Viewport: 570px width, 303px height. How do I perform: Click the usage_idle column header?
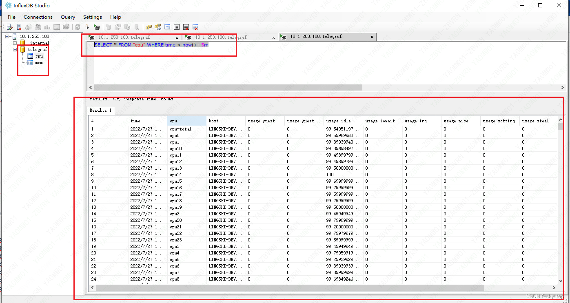click(343, 121)
